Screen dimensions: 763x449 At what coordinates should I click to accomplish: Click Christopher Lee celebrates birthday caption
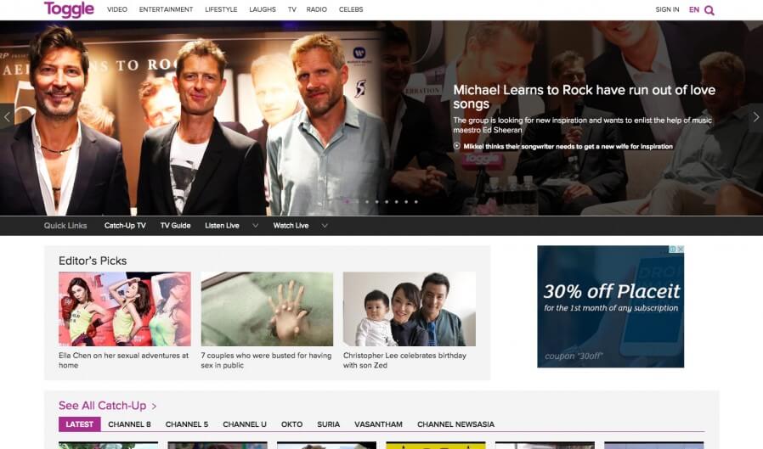click(404, 360)
